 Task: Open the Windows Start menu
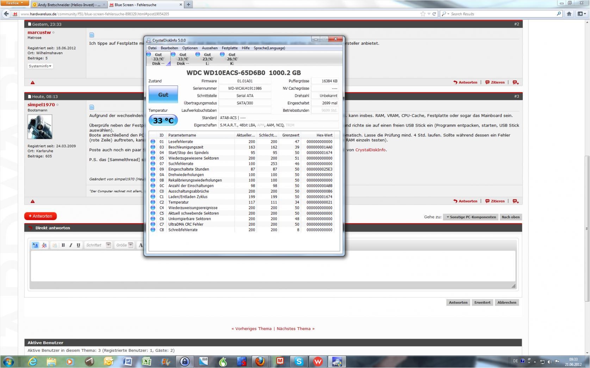[8, 361]
